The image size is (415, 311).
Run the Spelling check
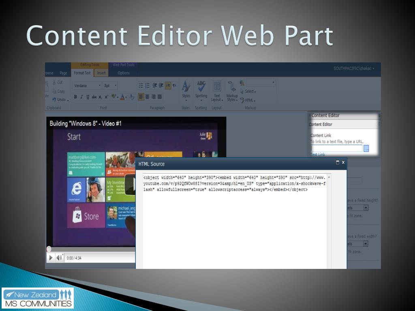(201, 91)
